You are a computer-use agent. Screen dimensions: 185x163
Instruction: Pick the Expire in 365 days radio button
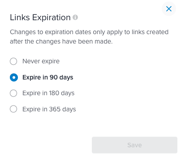coord(13,109)
